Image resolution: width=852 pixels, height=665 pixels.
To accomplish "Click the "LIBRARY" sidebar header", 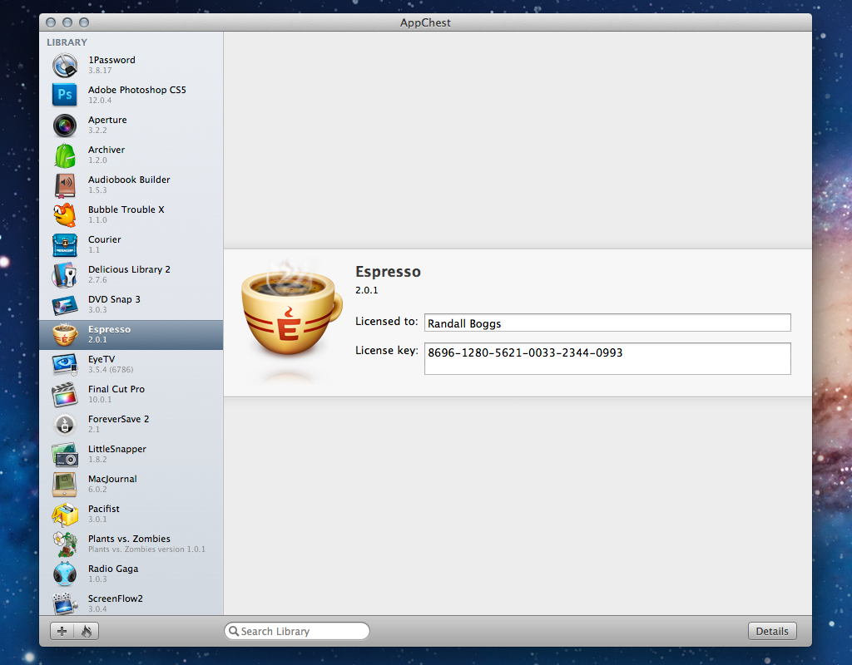I will click(x=67, y=42).
